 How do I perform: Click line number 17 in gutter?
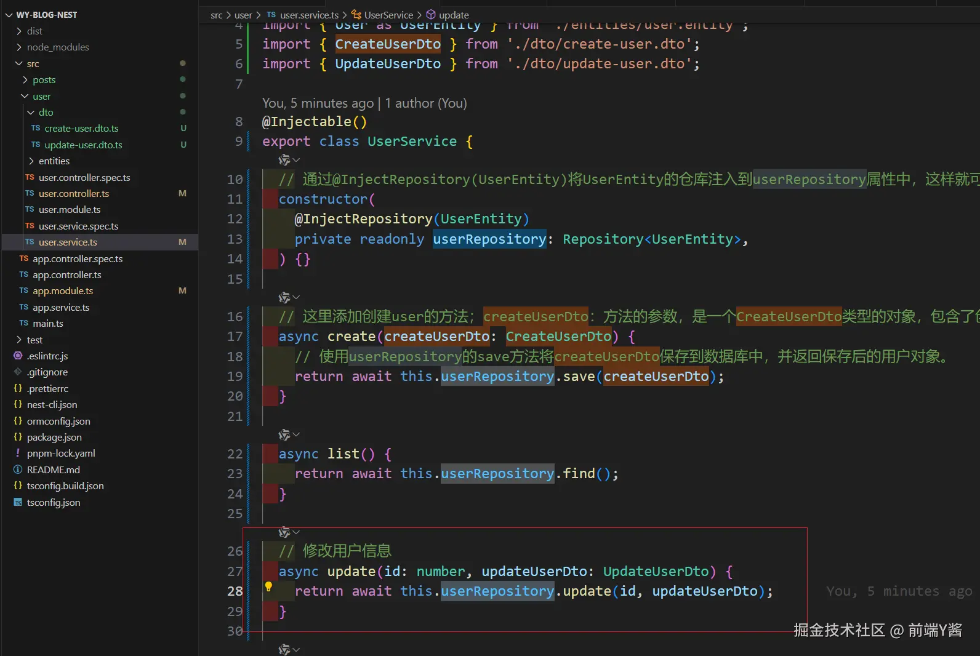tap(235, 337)
